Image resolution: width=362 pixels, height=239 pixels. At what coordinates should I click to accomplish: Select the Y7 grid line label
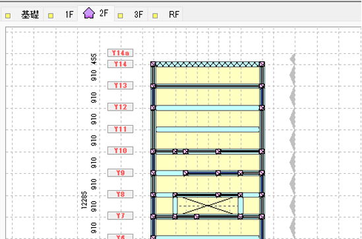[x=120, y=216]
